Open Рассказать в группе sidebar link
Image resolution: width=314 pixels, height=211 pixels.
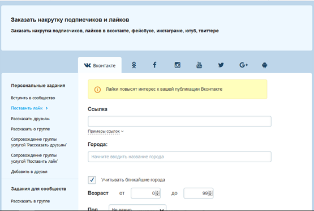pyautogui.click(x=31, y=201)
